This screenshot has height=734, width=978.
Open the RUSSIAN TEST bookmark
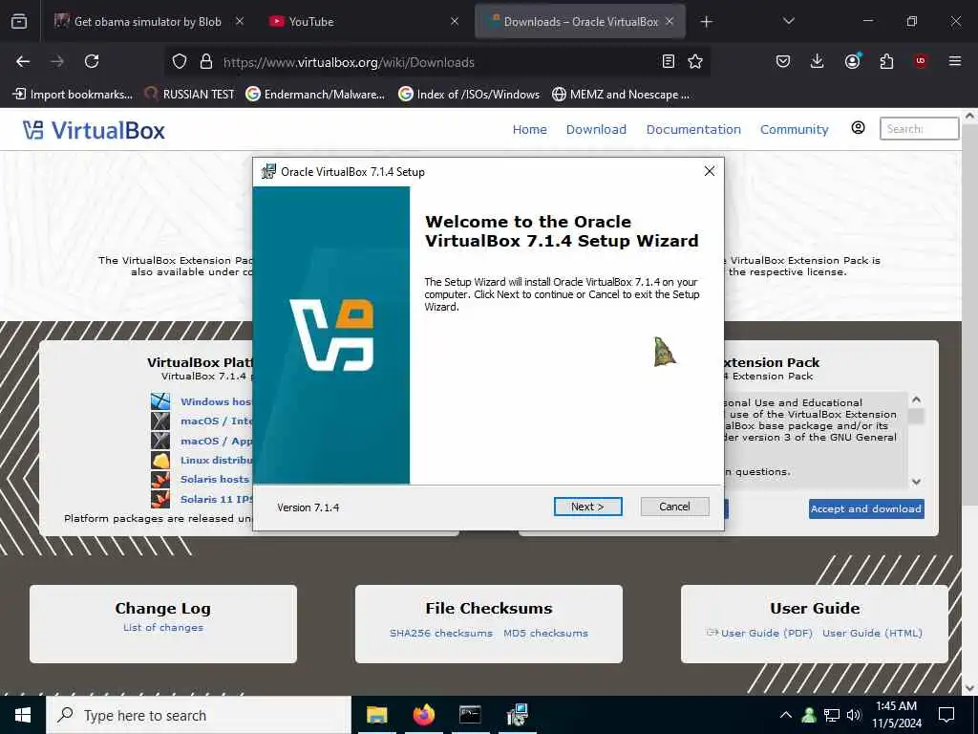pos(190,95)
